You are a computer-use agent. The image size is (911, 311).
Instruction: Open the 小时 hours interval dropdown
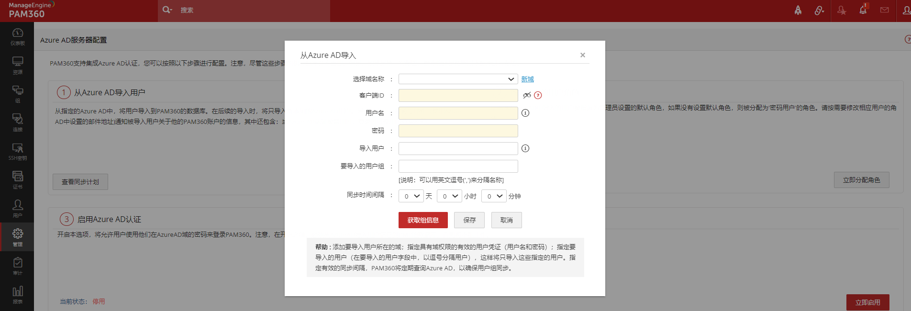(449, 196)
